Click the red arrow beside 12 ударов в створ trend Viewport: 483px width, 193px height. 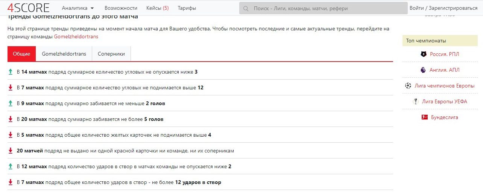11,182
